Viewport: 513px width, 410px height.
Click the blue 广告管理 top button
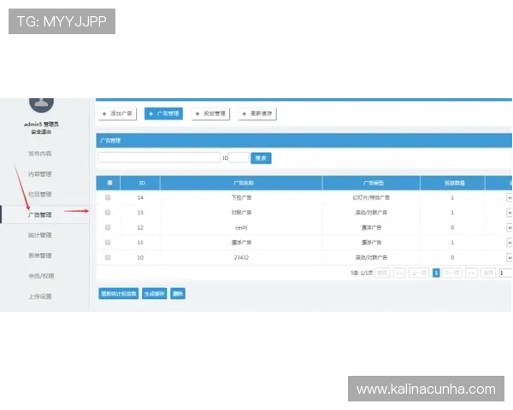(x=163, y=114)
